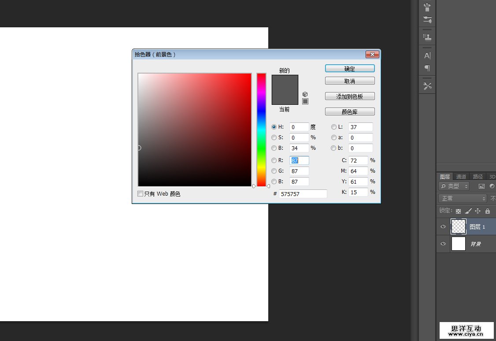Click the H degrees input field

(299, 127)
